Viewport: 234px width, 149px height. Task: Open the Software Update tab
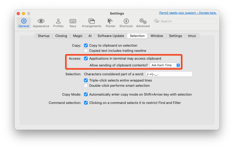pyautogui.click(x=111, y=36)
